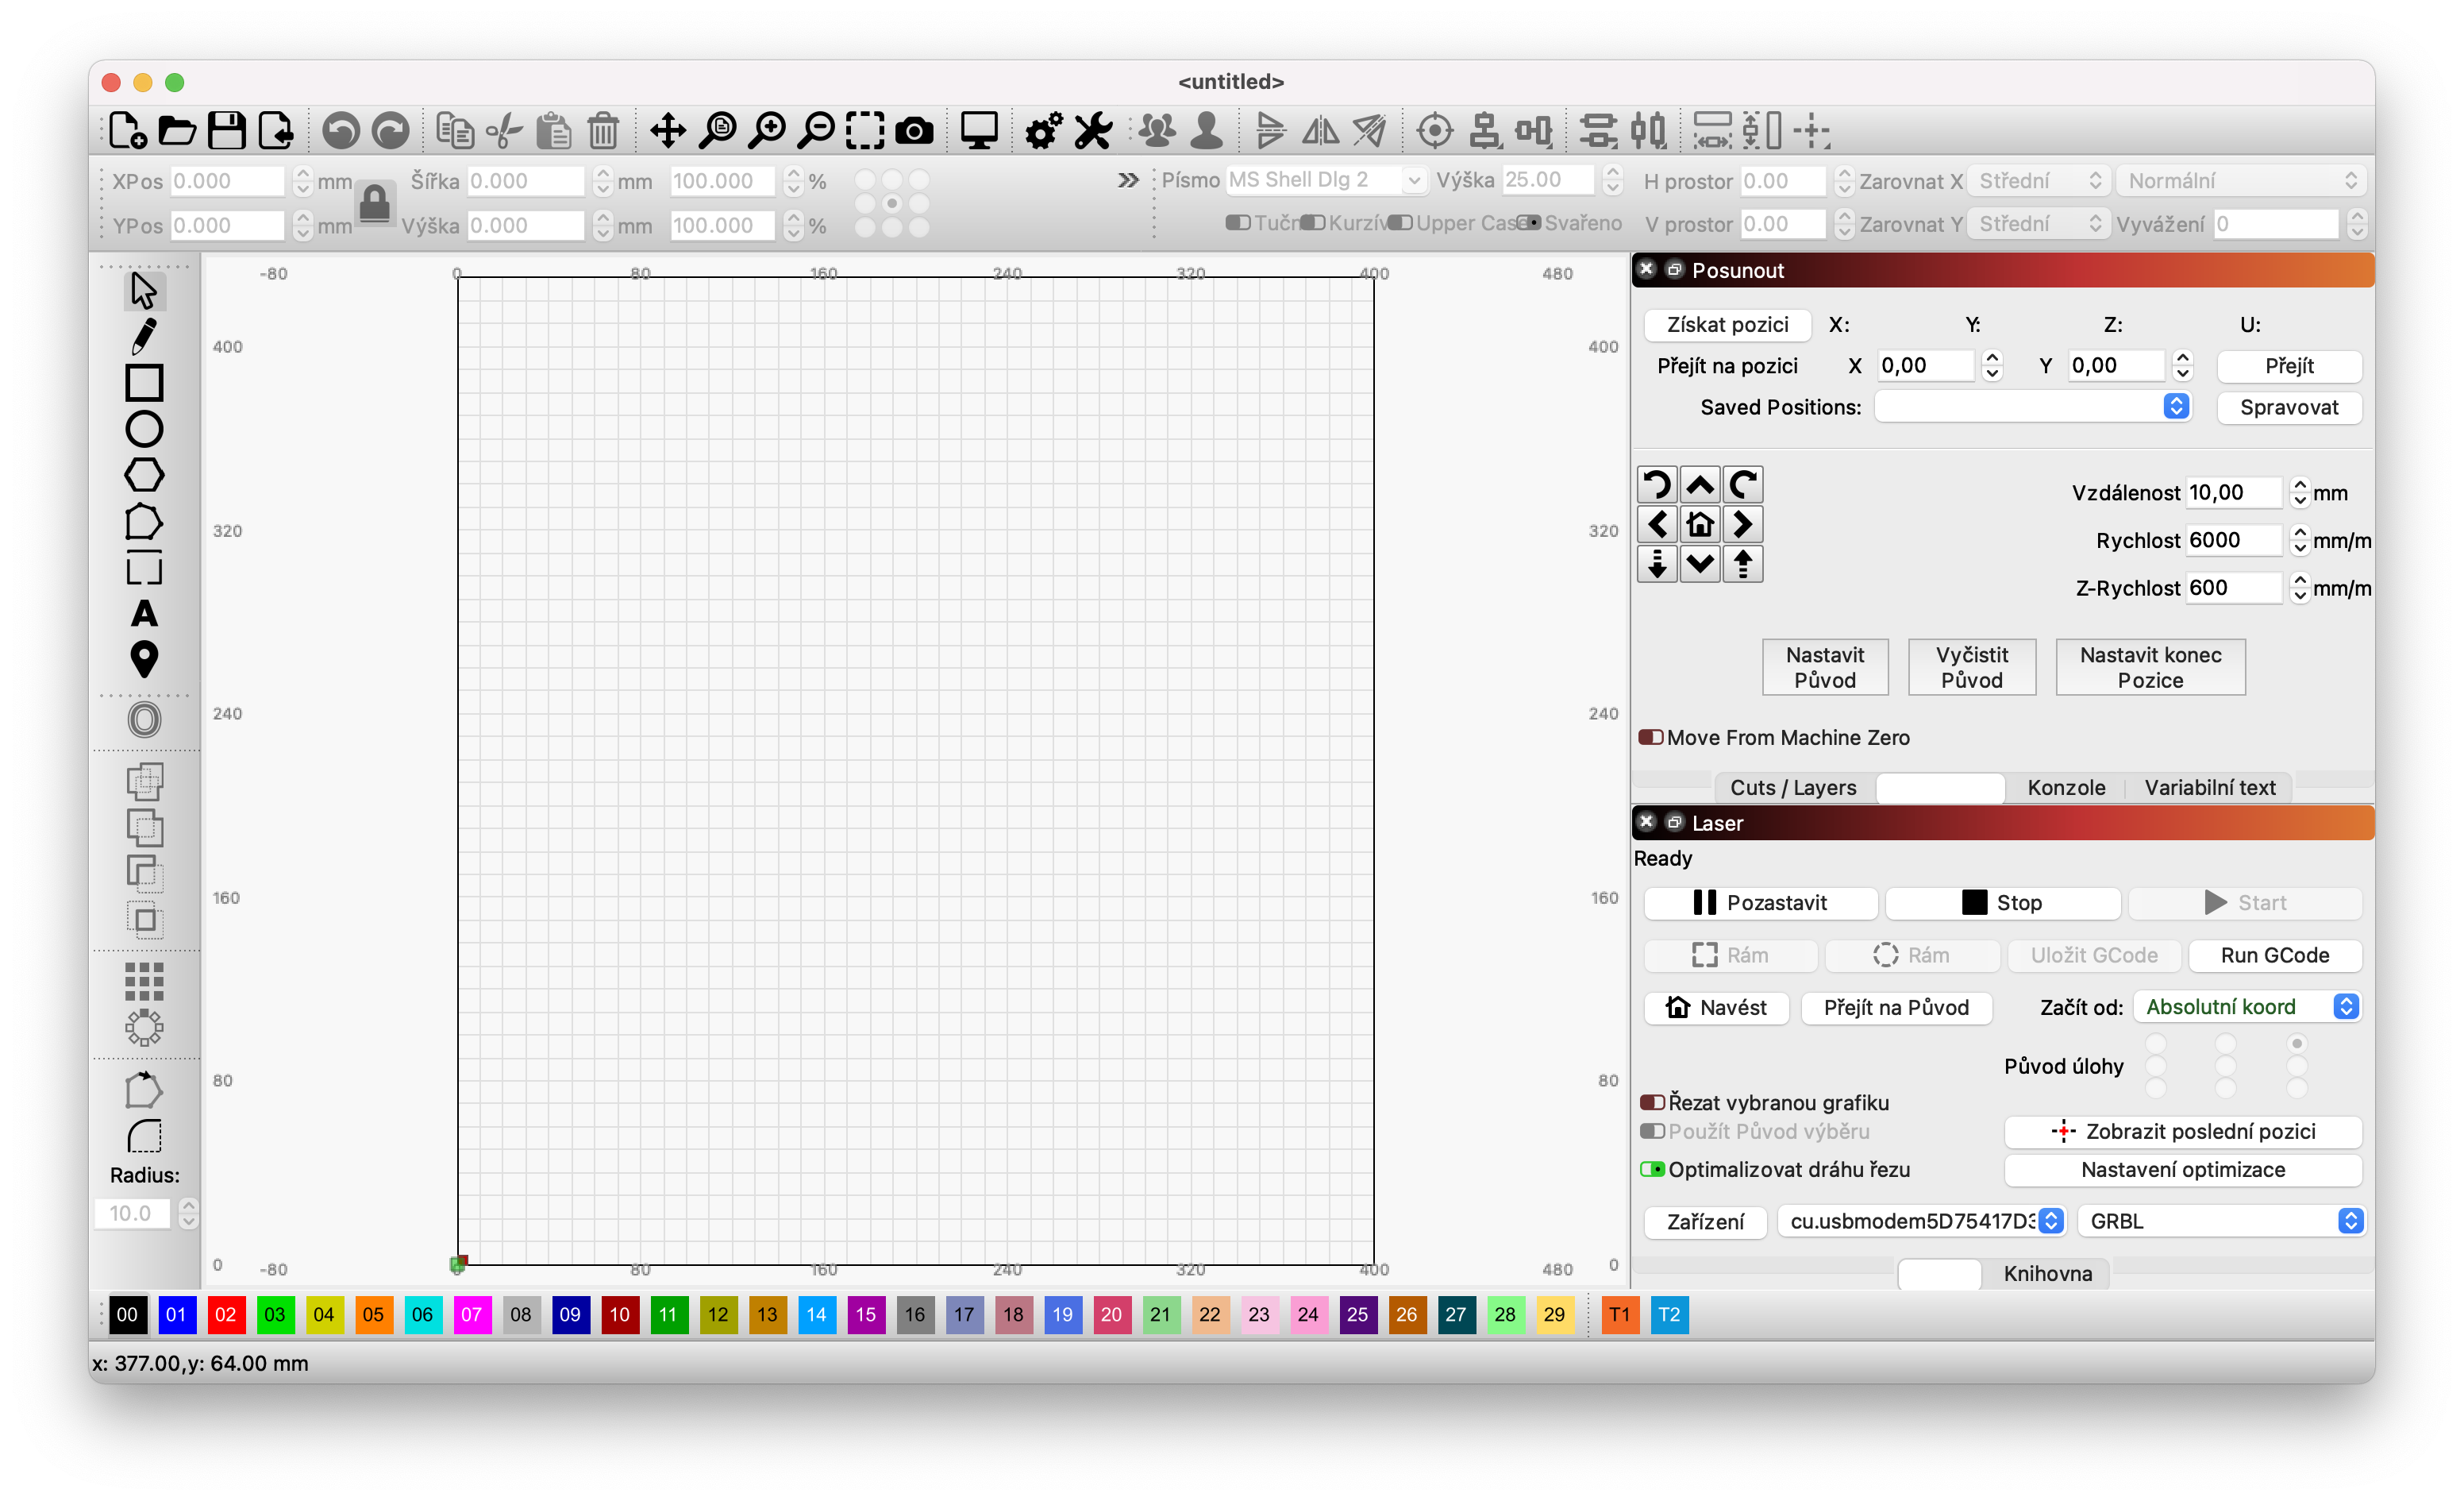Open Device Settings wrench icon
The image size is (2464, 1501).
pos(1093,131)
